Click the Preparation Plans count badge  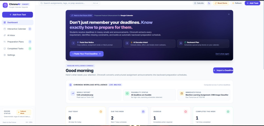click(x=30, y=42)
